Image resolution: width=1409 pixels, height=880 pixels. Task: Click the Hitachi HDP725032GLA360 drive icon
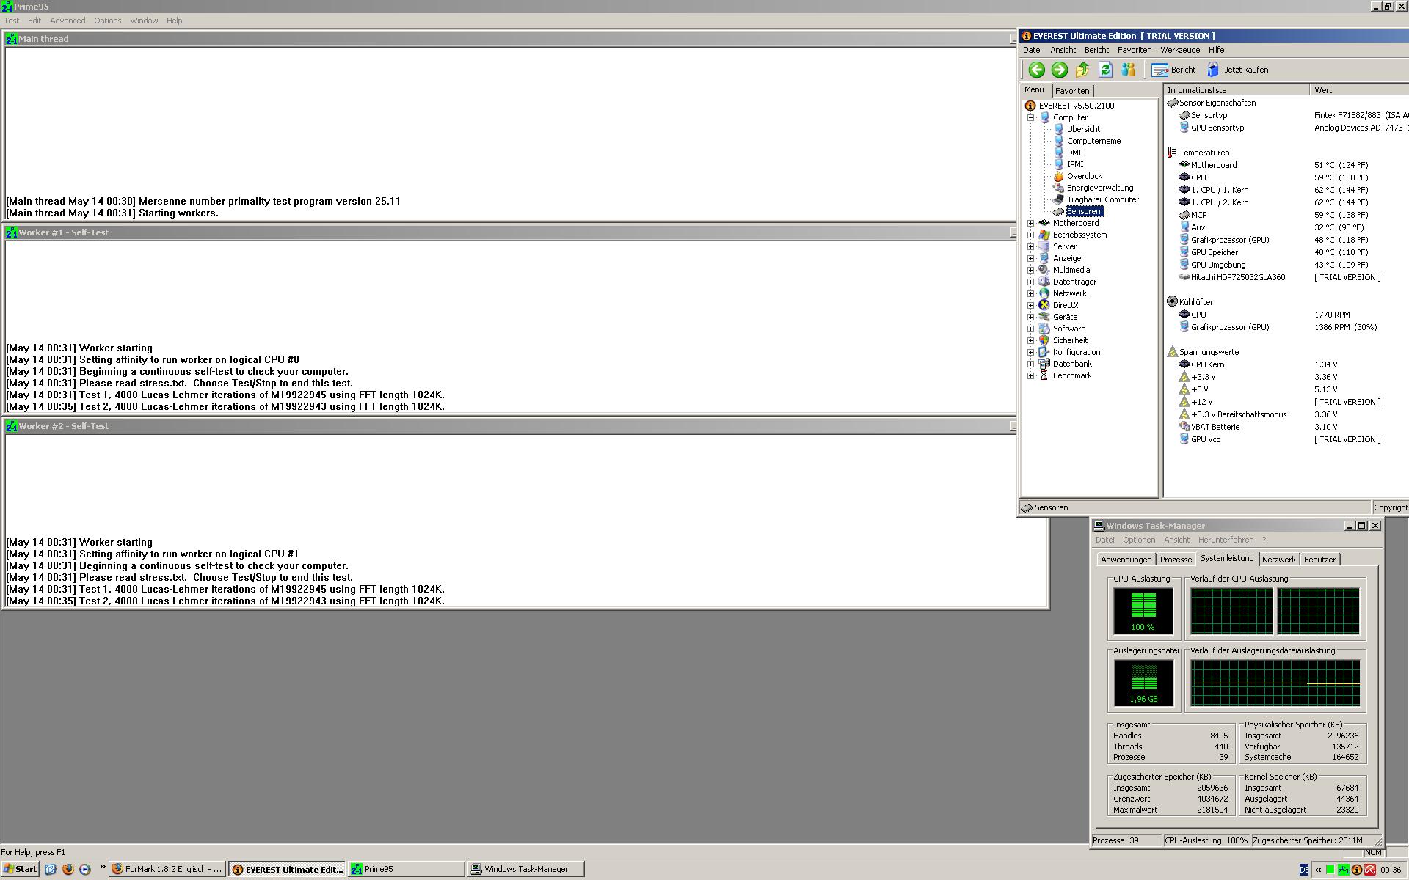pos(1184,277)
